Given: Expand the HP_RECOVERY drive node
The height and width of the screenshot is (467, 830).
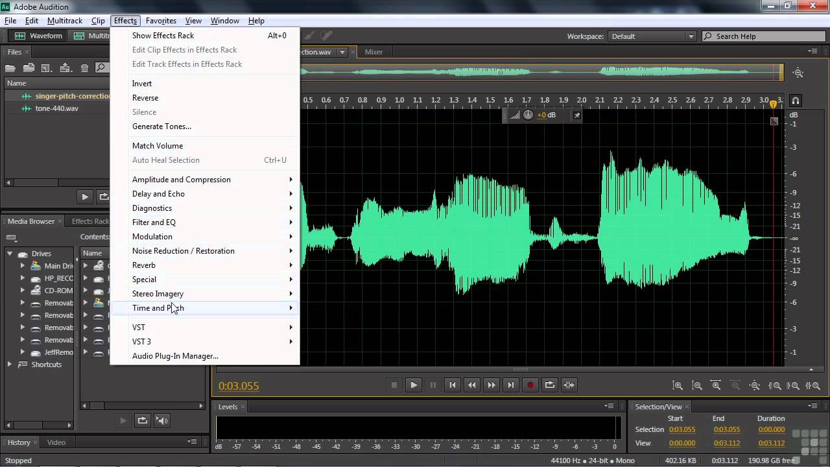Looking at the screenshot, I should tap(23, 278).
